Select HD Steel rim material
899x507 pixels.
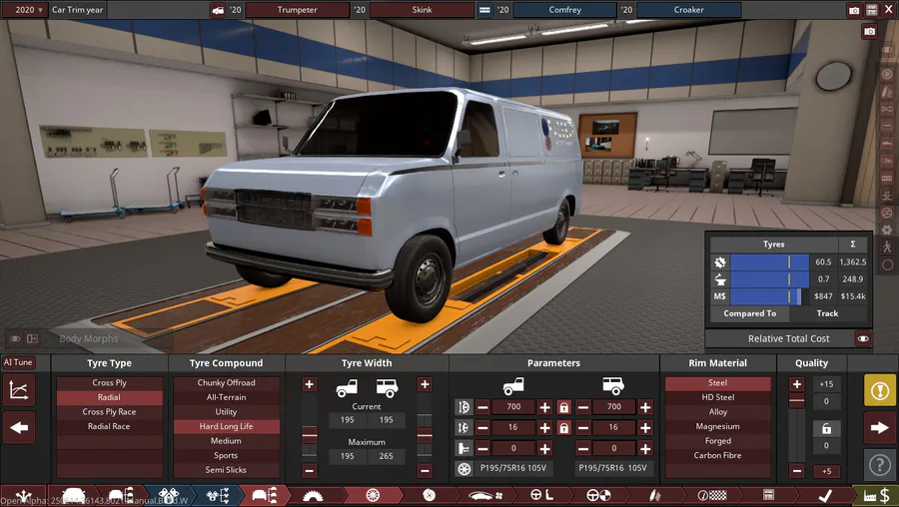(x=717, y=397)
